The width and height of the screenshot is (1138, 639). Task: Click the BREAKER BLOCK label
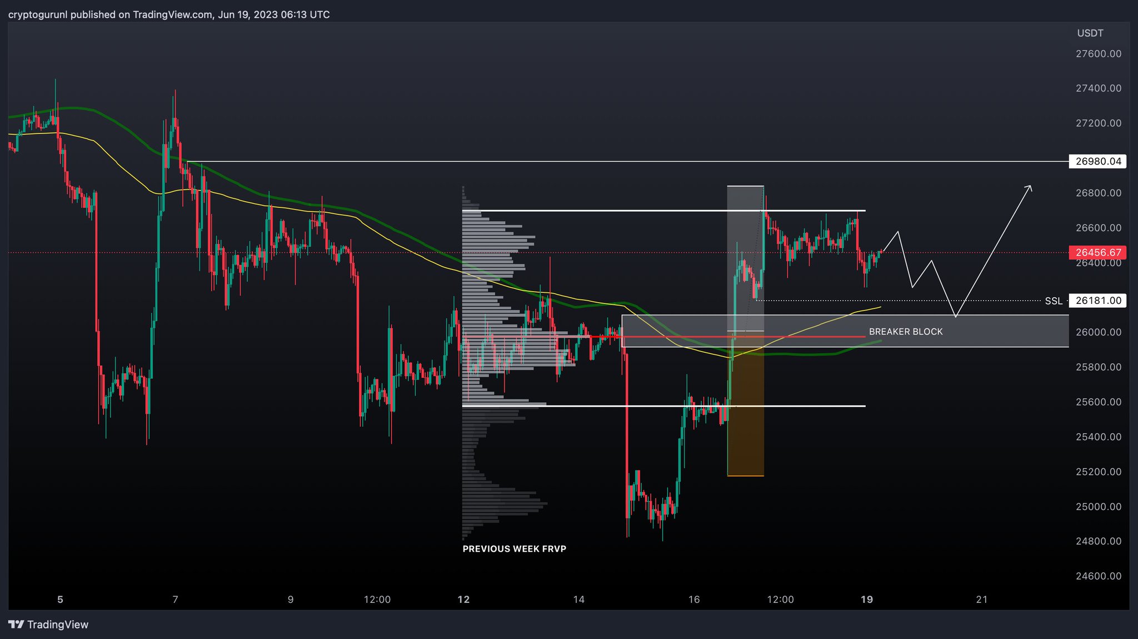906,332
